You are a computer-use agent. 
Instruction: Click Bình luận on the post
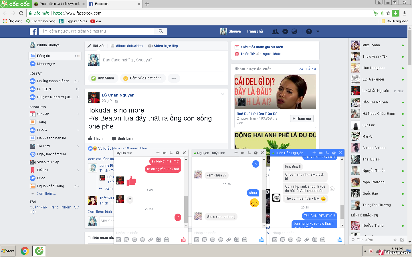122,138
